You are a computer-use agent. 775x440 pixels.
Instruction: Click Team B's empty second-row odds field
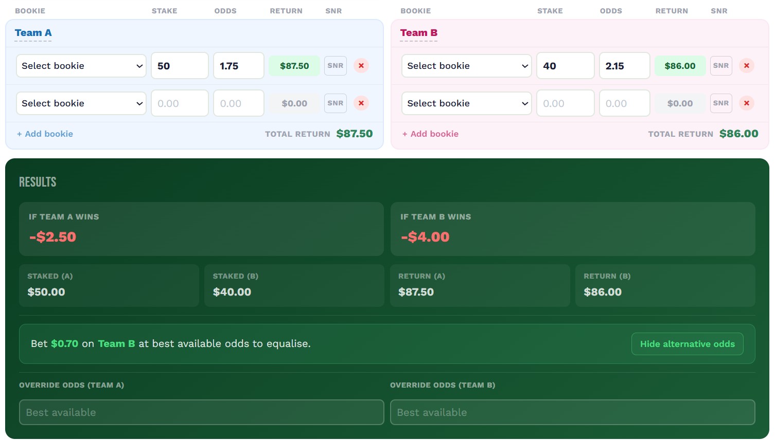click(x=625, y=103)
